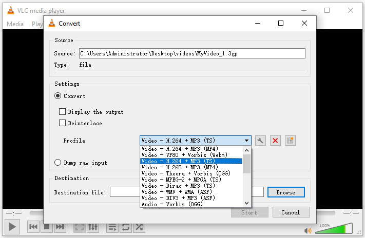Open Media menu in VLC main window
365x238 pixels.
coord(15,24)
